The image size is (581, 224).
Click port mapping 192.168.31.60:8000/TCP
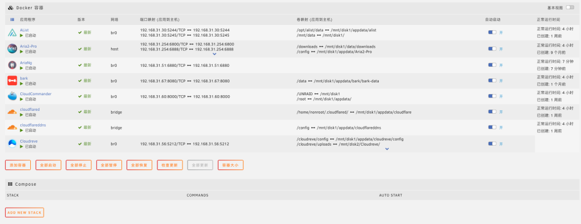pos(163,96)
